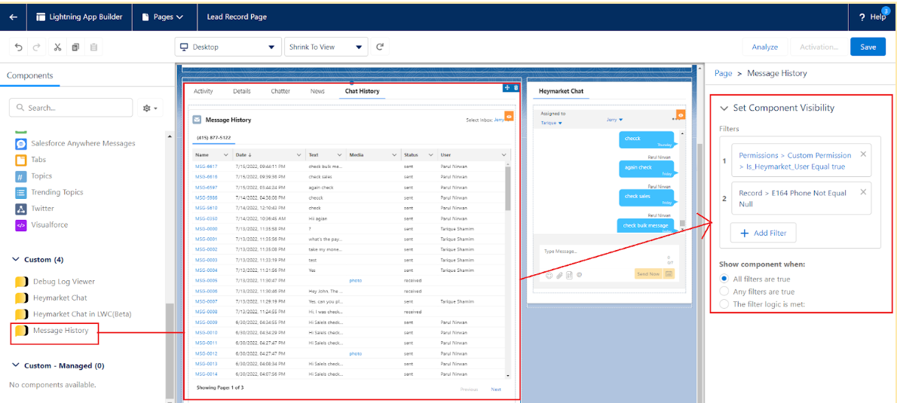This screenshot has height=403, width=897.
Task: Click the back arrow in the header
Action: coord(13,17)
